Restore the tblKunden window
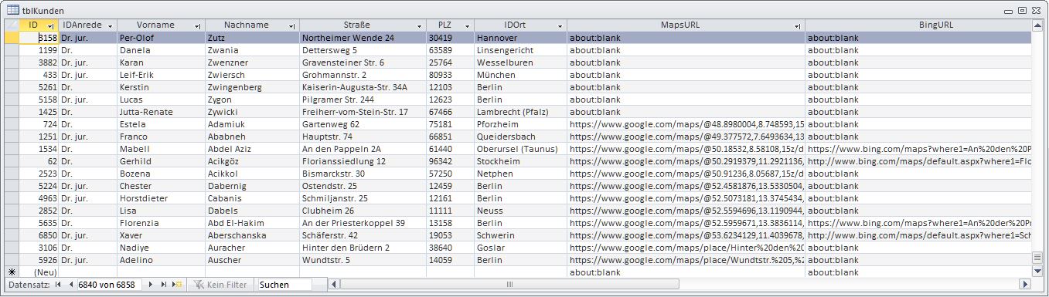The width and height of the screenshot is (1049, 297). (1022, 10)
